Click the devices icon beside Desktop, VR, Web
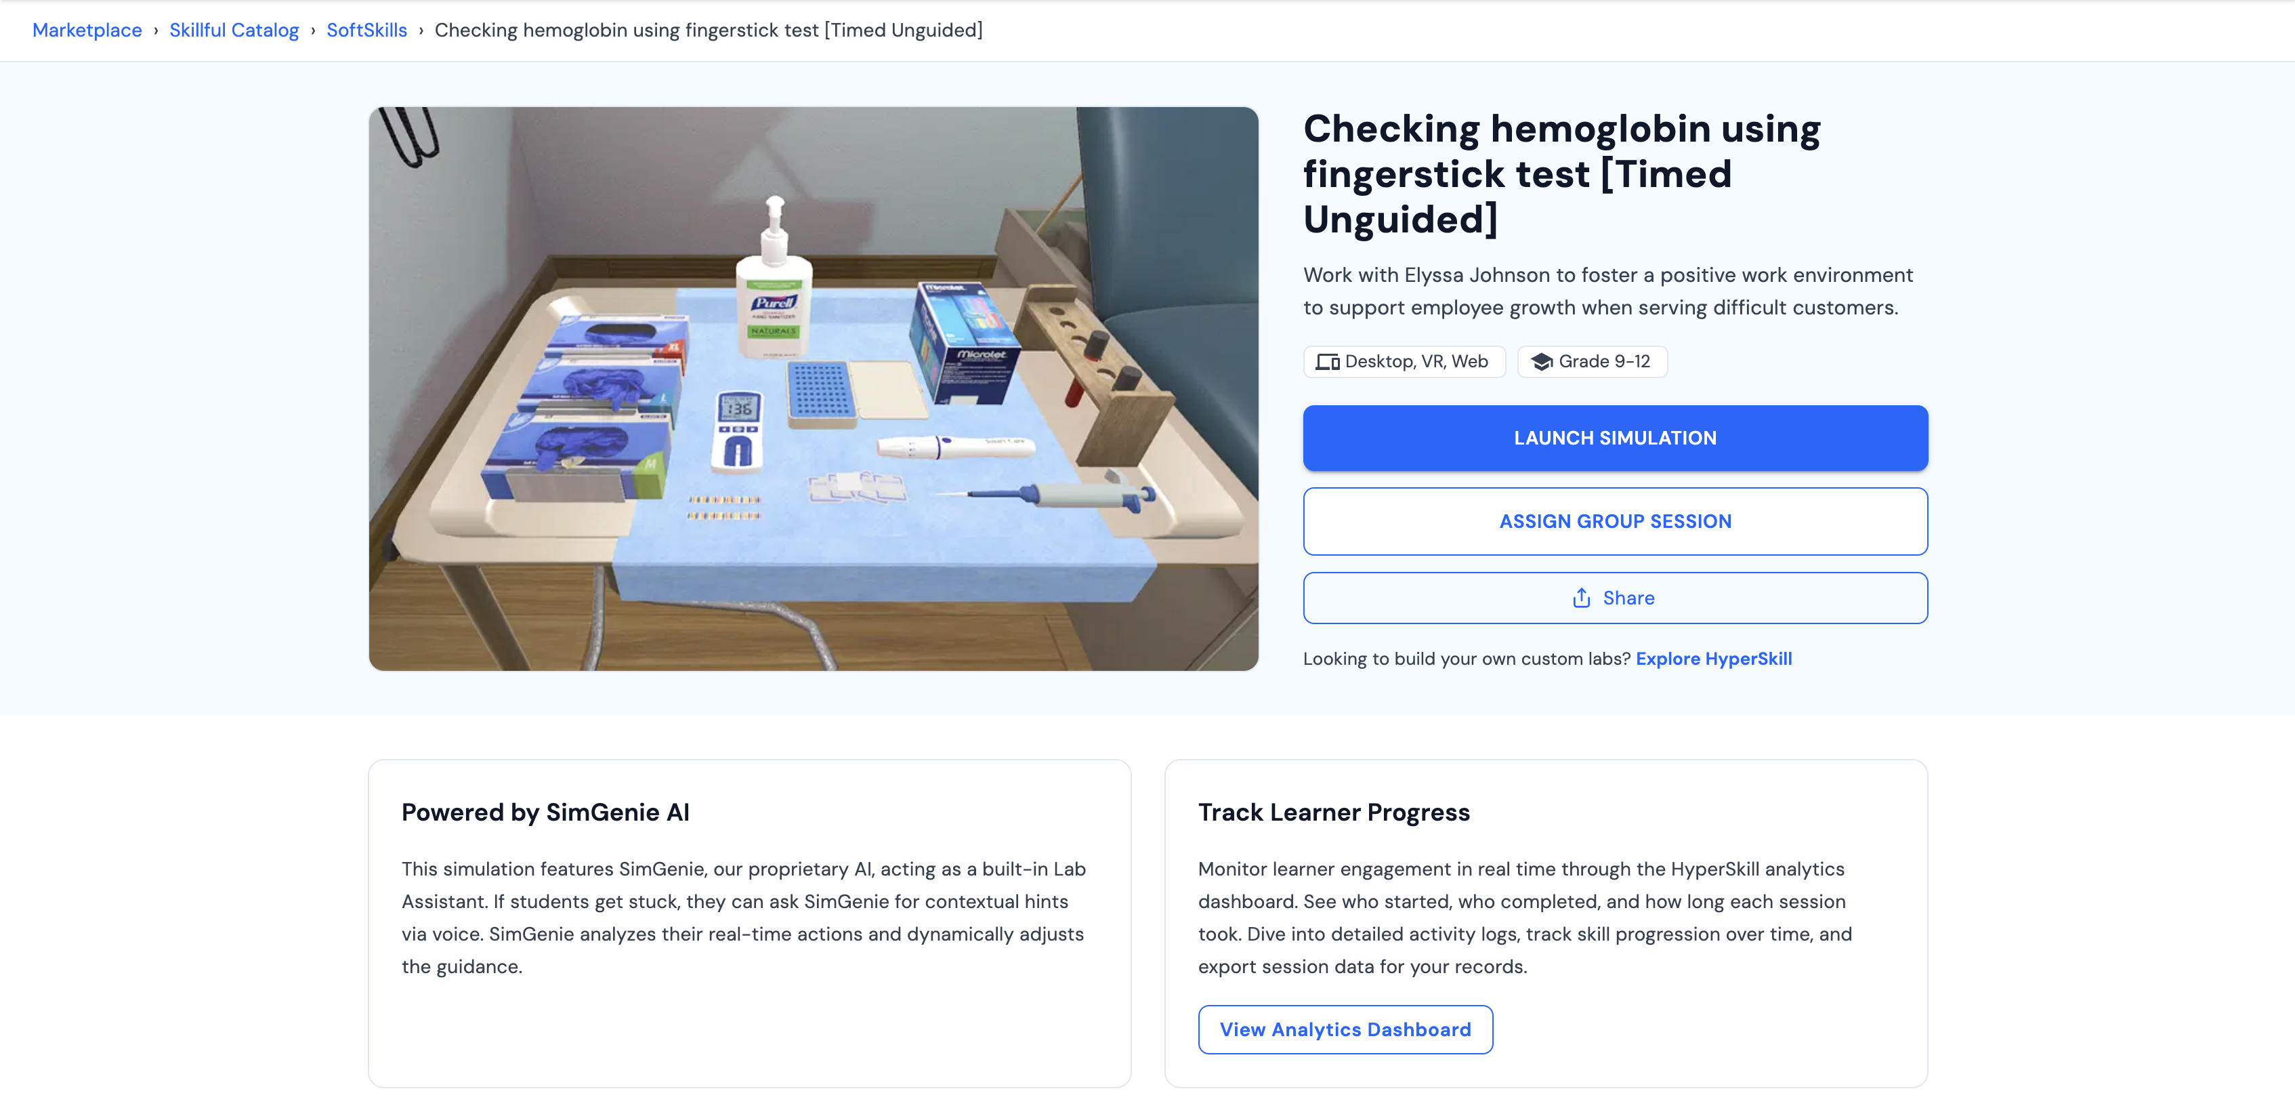Image resolution: width=2295 pixels, height=1110 pixels. (1328, 362)
